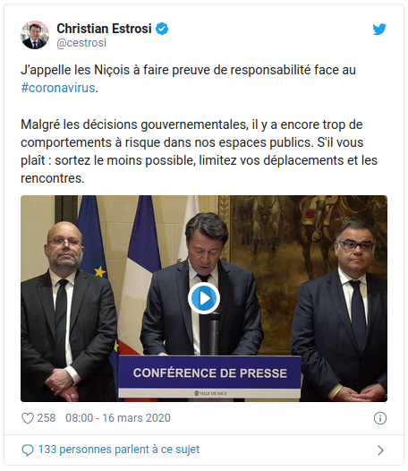Image resolution: width=408 pixels, height=471 pixels.
Task: Click the speech bubble reply icon
Action: click(28, 450)
